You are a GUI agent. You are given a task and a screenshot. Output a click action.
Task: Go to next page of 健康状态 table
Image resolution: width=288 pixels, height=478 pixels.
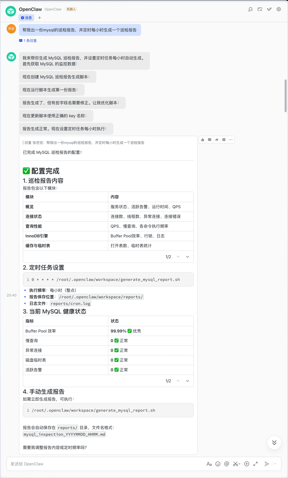point(187,381)
